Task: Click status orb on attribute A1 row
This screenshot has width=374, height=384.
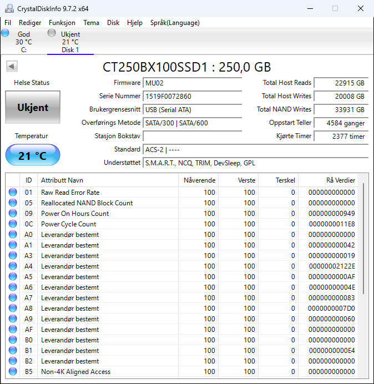Action: pyautogui.click(x=13, y=245)
